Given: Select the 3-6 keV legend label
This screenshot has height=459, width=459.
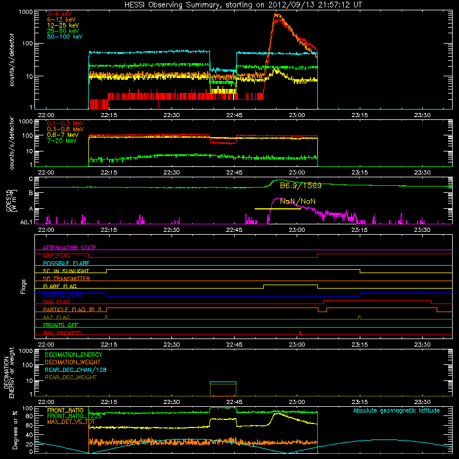Looking at the screenshot, I should (59, 14).
